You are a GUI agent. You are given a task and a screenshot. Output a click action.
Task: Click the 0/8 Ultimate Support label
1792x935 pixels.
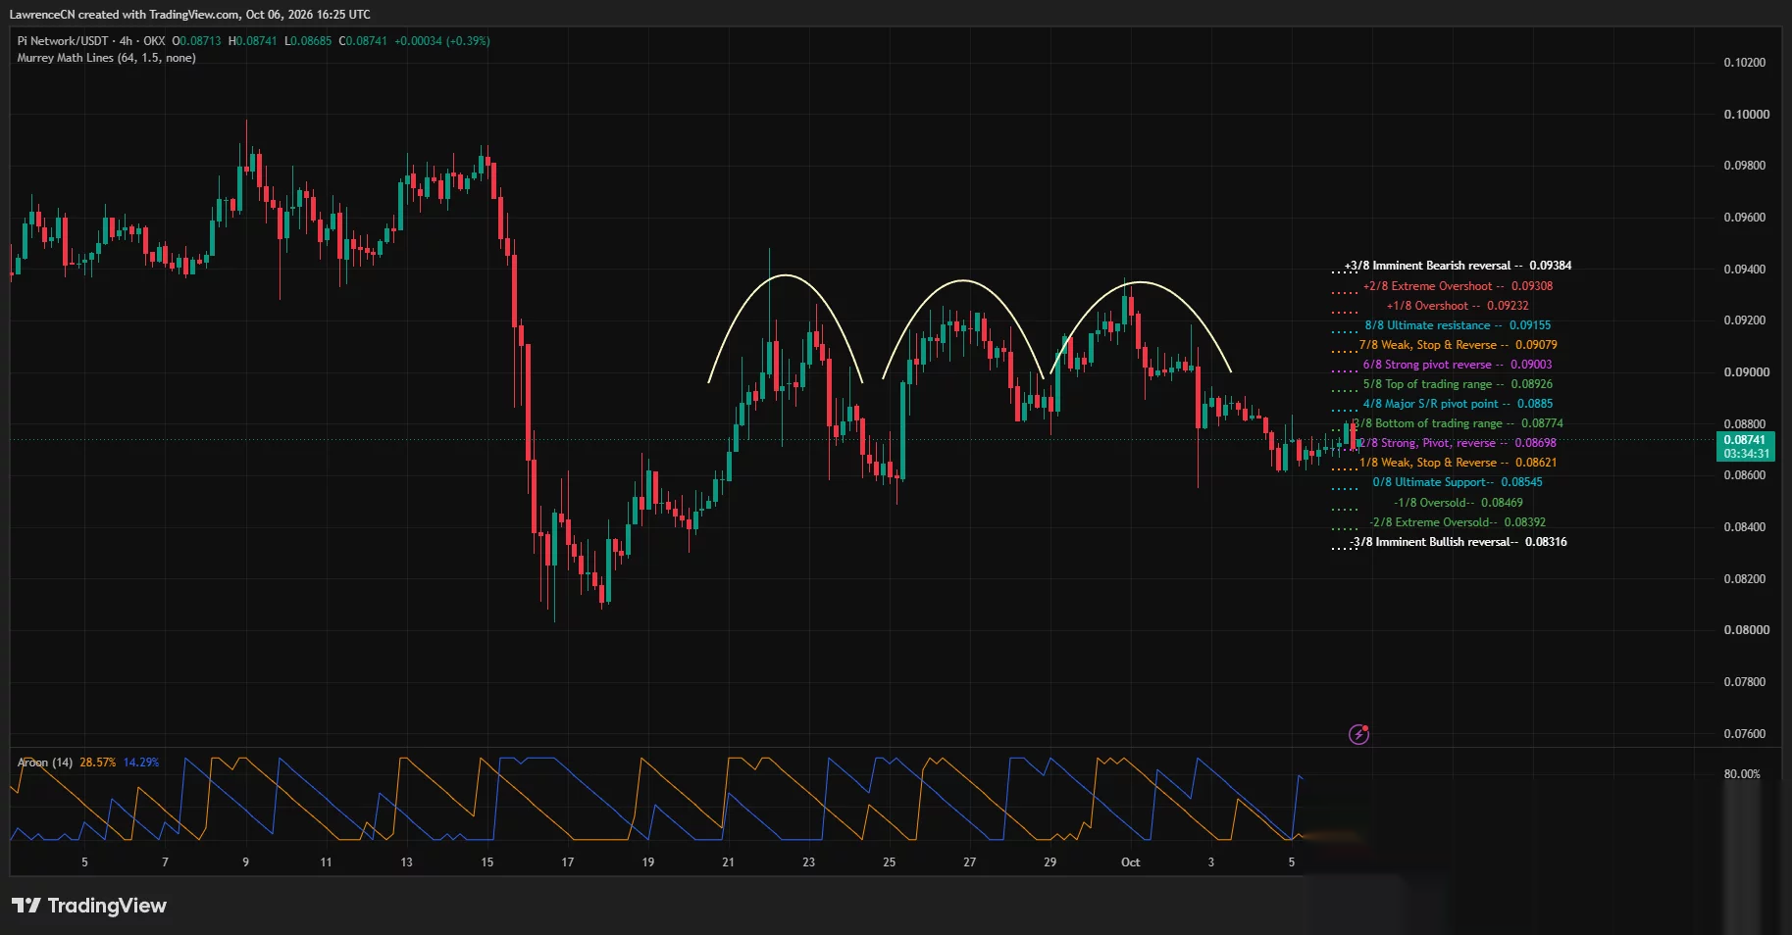1458,482
